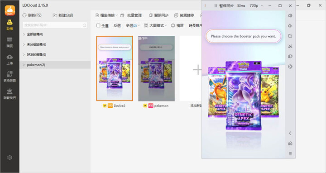
Task: Click the 'Please choose the booster pack' banner
Action: pyautogui.click(x=243, y=36)
